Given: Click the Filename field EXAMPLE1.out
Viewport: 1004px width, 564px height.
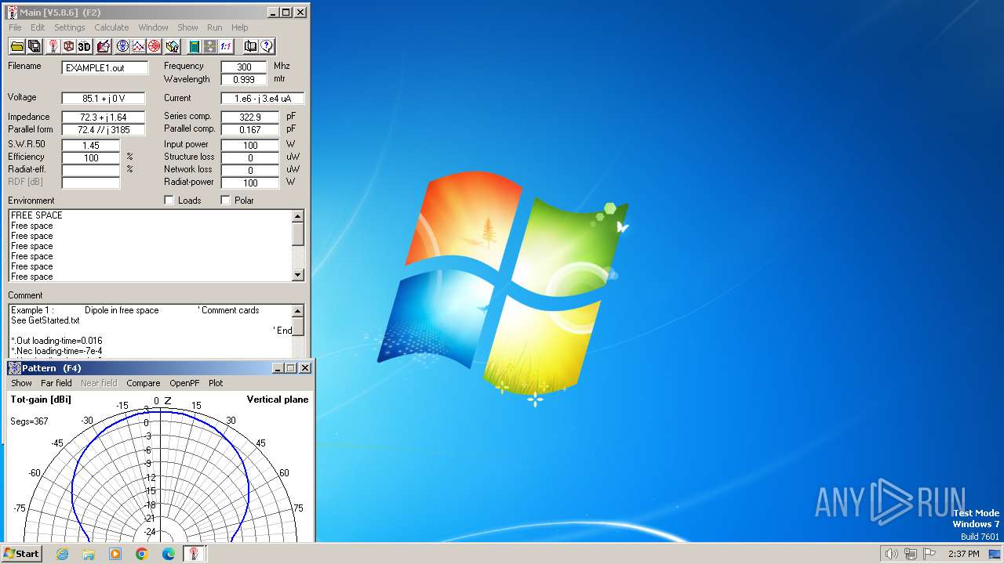Looking at the screenshot, I should coord(105,68).
